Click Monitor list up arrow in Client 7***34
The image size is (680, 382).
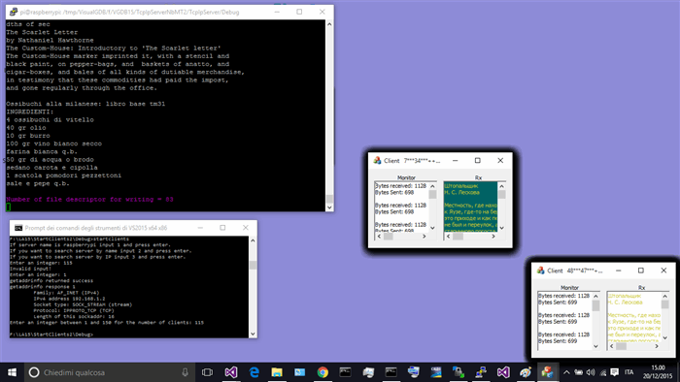[432, 186]
